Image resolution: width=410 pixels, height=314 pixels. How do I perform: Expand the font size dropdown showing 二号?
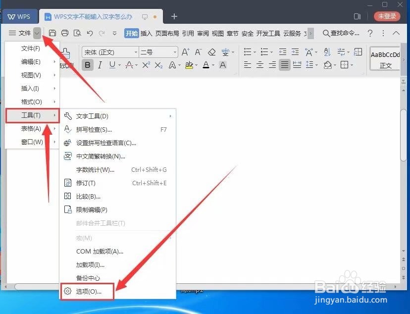(x=175, y=52)
